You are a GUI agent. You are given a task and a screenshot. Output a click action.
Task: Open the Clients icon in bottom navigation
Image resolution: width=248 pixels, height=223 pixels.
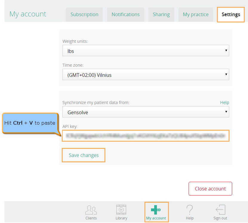[x=91, y=210]
